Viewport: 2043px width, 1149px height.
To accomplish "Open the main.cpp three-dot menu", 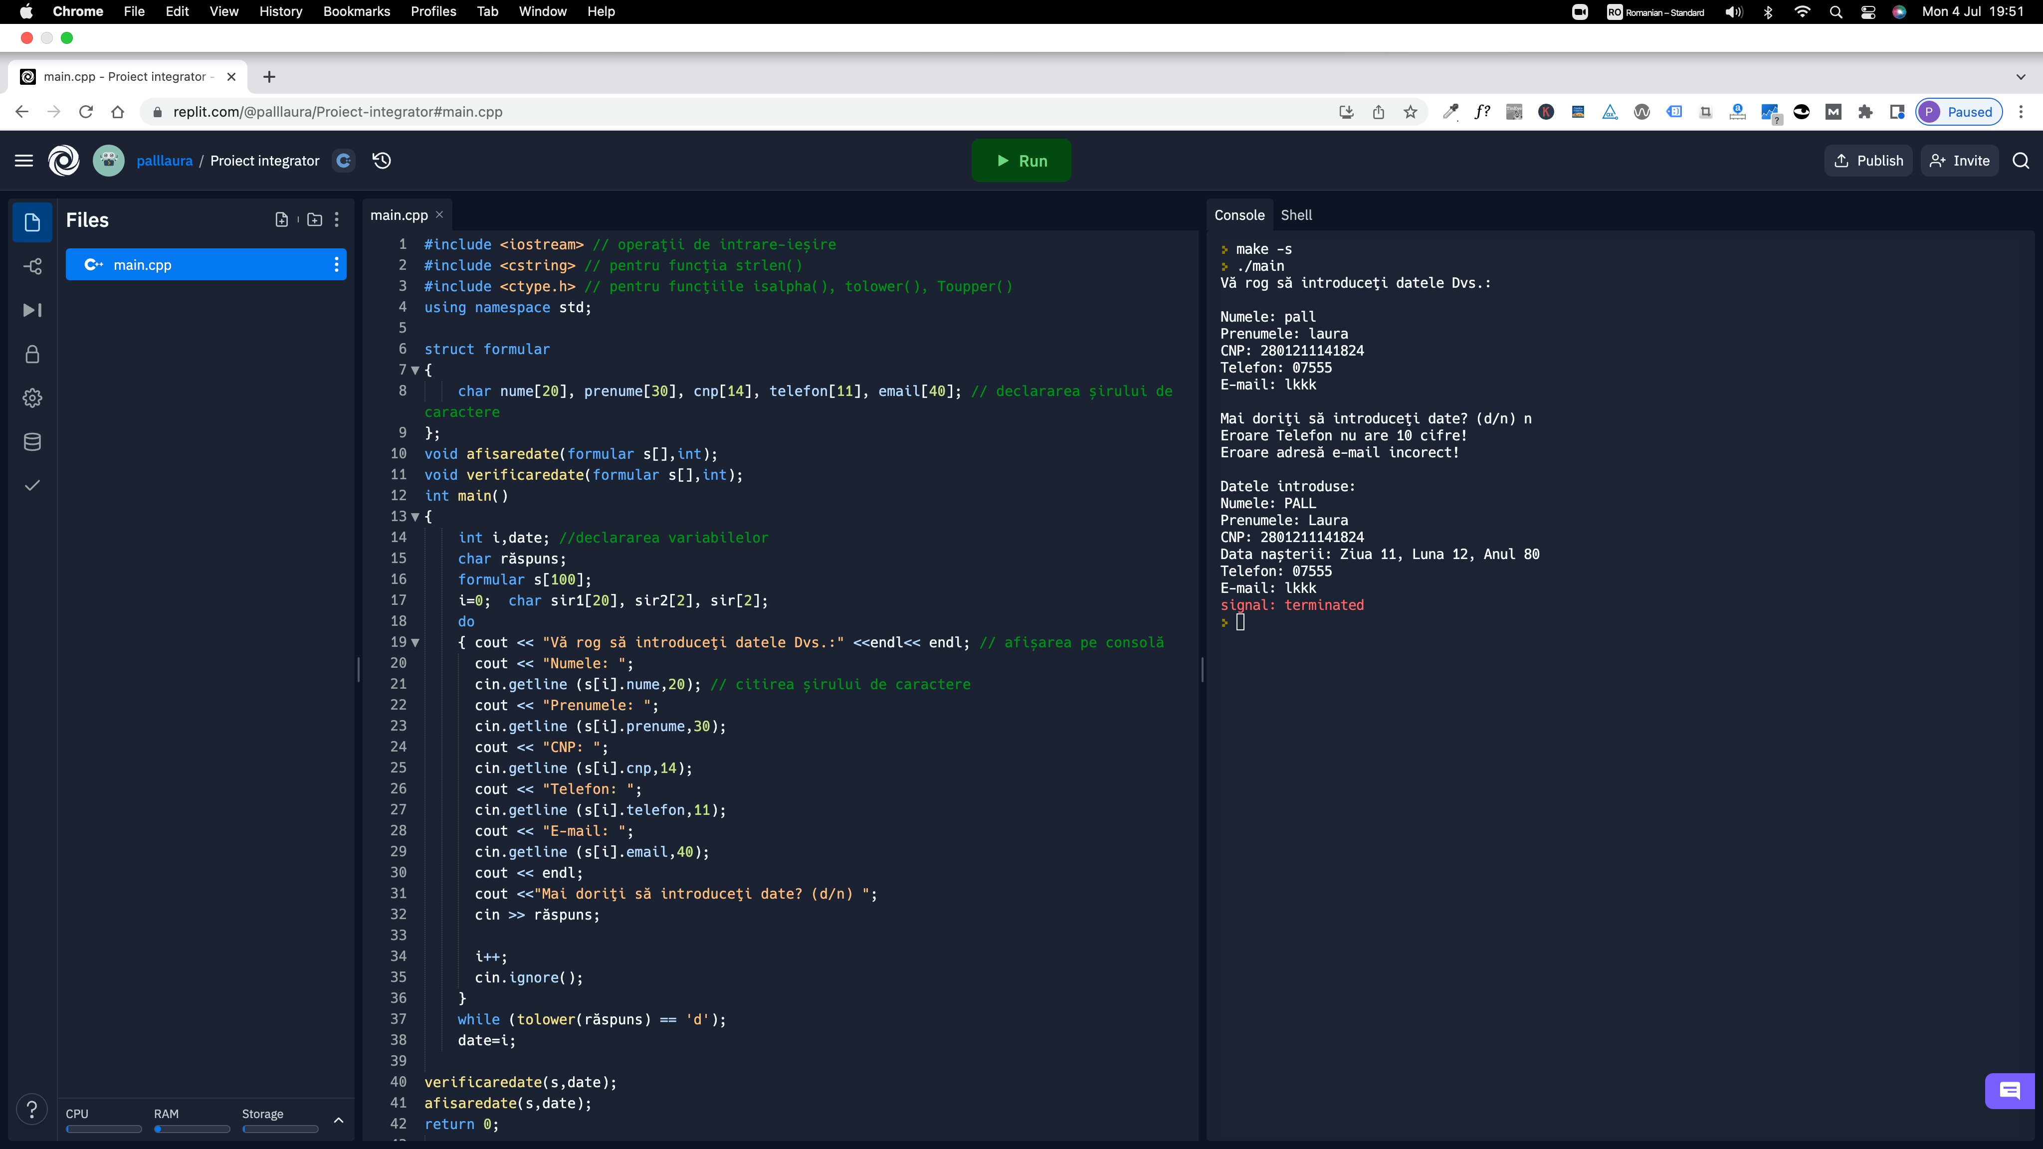I will point(336,264).
